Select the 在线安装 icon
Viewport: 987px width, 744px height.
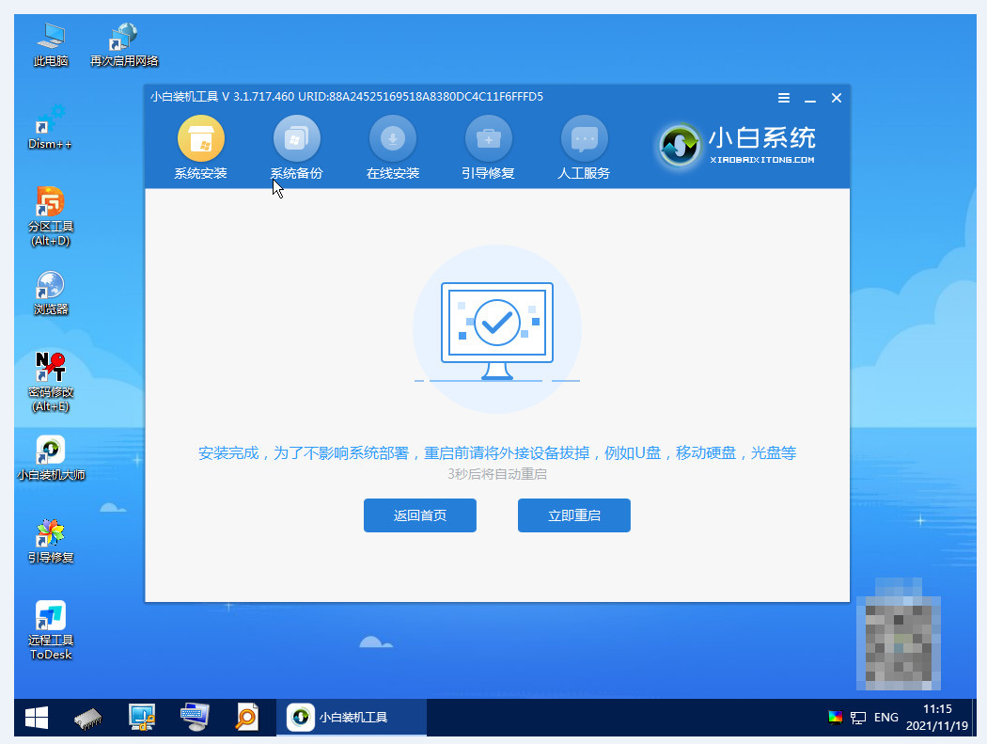[x=392, y=148]
